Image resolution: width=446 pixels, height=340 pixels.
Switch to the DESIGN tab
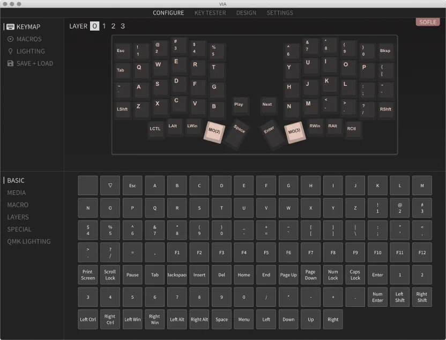[246, 13]
